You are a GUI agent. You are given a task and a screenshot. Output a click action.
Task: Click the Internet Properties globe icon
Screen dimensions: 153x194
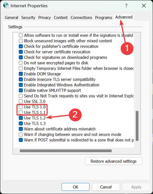(6, 5)
